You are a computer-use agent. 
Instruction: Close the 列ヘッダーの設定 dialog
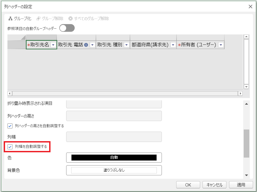(250, 7)
